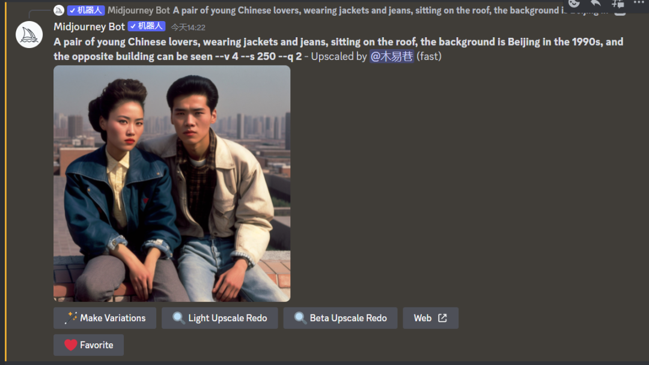649x365 pixels.
Task: Click the 今天14:22 message timestamp
Action: (188, 27)
